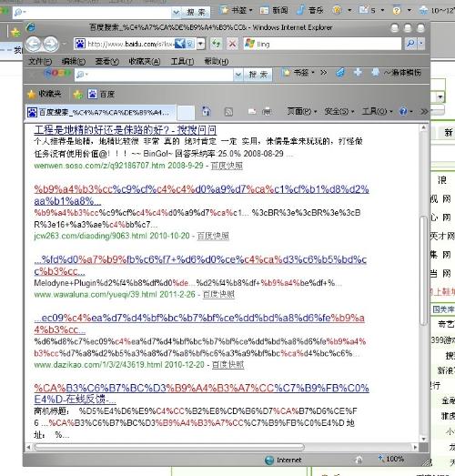This screenshot has height=476, width=455.
Task: Click the green refresh page icon
Action: point(216,44)
